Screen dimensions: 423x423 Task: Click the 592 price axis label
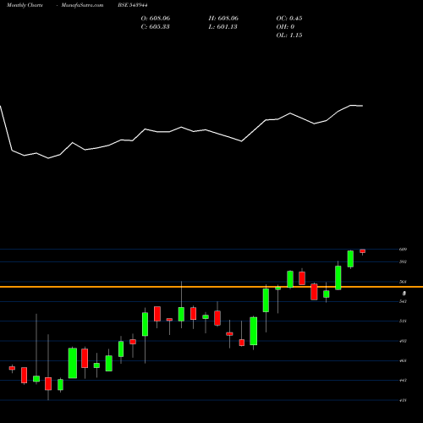(403, 261)
